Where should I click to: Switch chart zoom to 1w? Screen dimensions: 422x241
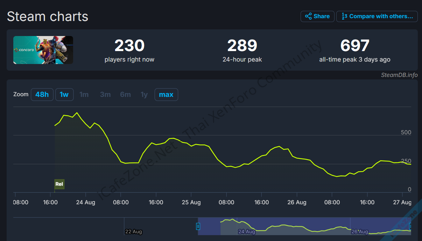click(64, 94)
